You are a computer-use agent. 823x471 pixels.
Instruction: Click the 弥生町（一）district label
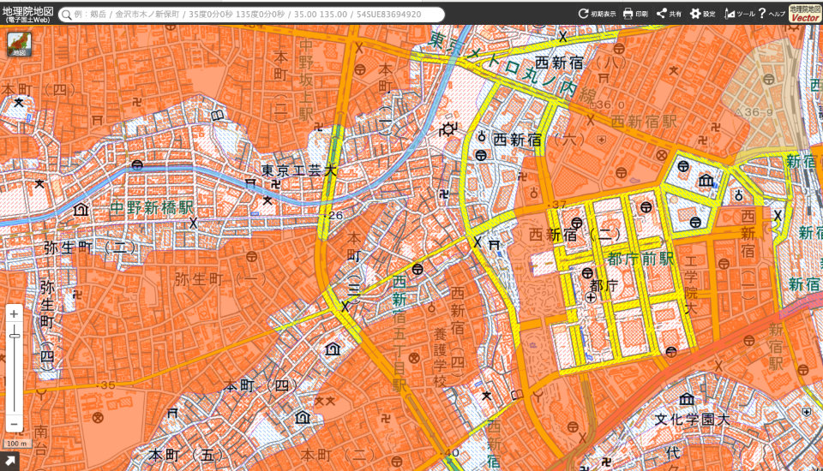(221, 279)
